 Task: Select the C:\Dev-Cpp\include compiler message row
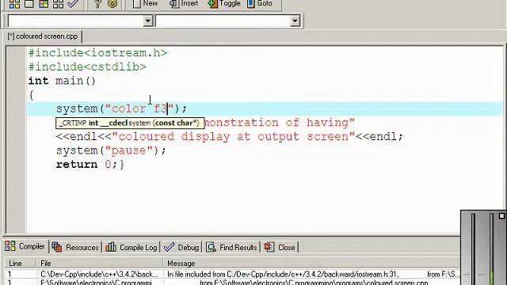232,275
